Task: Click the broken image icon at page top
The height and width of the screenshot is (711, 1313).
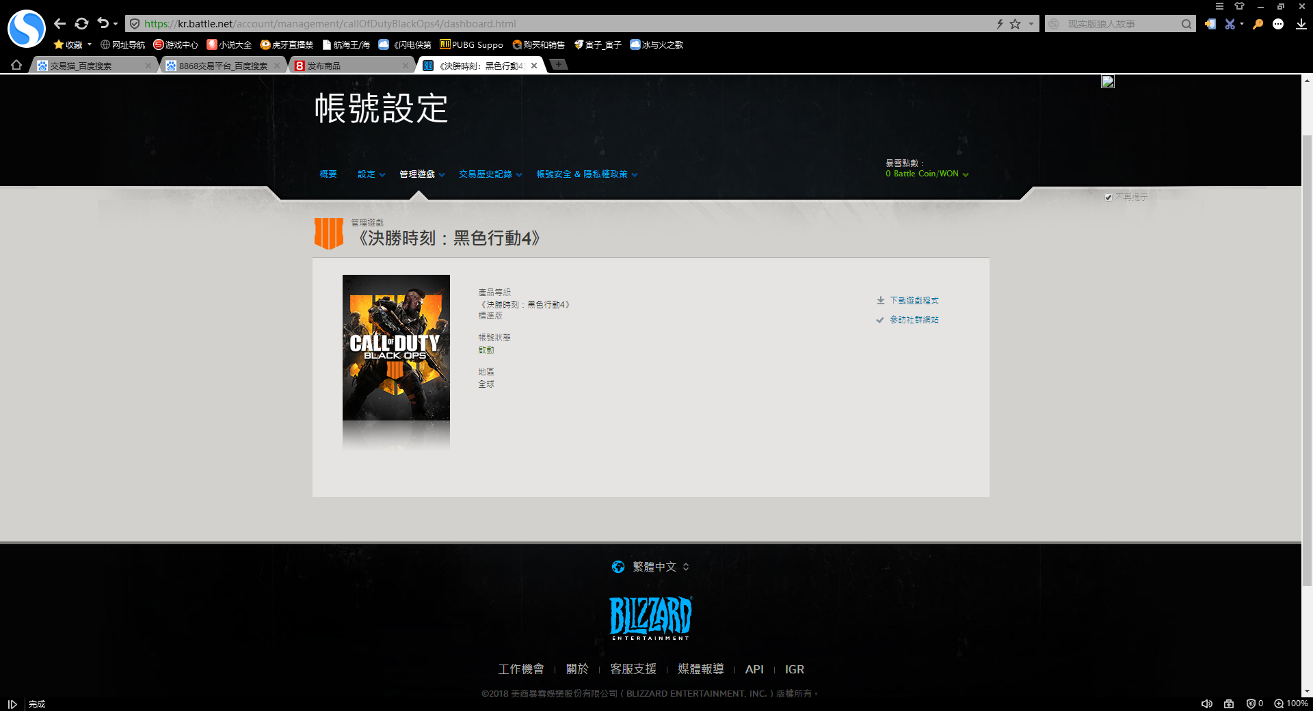Action: pos(1108,81)
